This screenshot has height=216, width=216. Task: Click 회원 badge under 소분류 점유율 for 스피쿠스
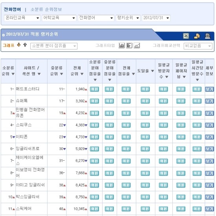[x=94, y=125]
